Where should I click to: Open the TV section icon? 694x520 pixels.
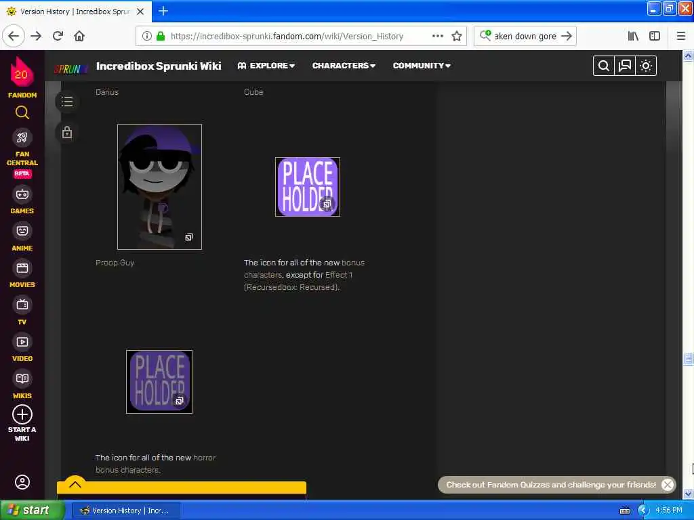pyautogui.click(x=22, y=305)
